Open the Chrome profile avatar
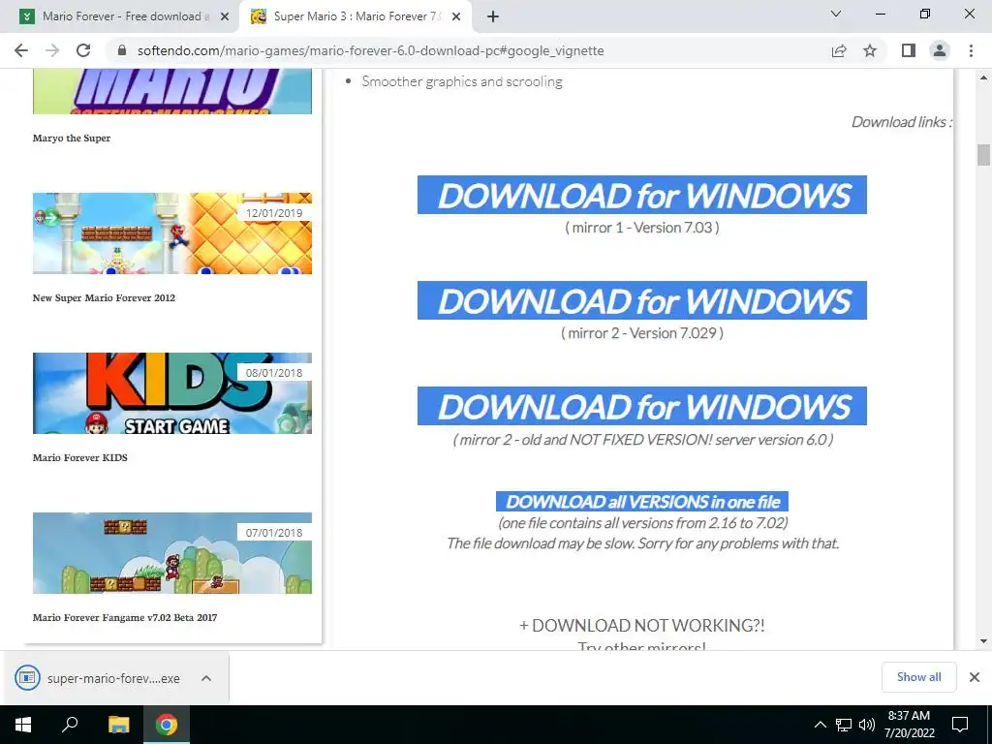The height and width of the screenshot is (744, 992). [x=940, y=50]
